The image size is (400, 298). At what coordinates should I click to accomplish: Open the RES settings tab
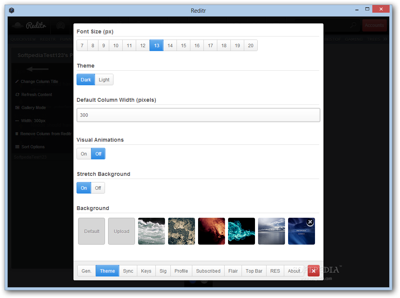(275, 271)
